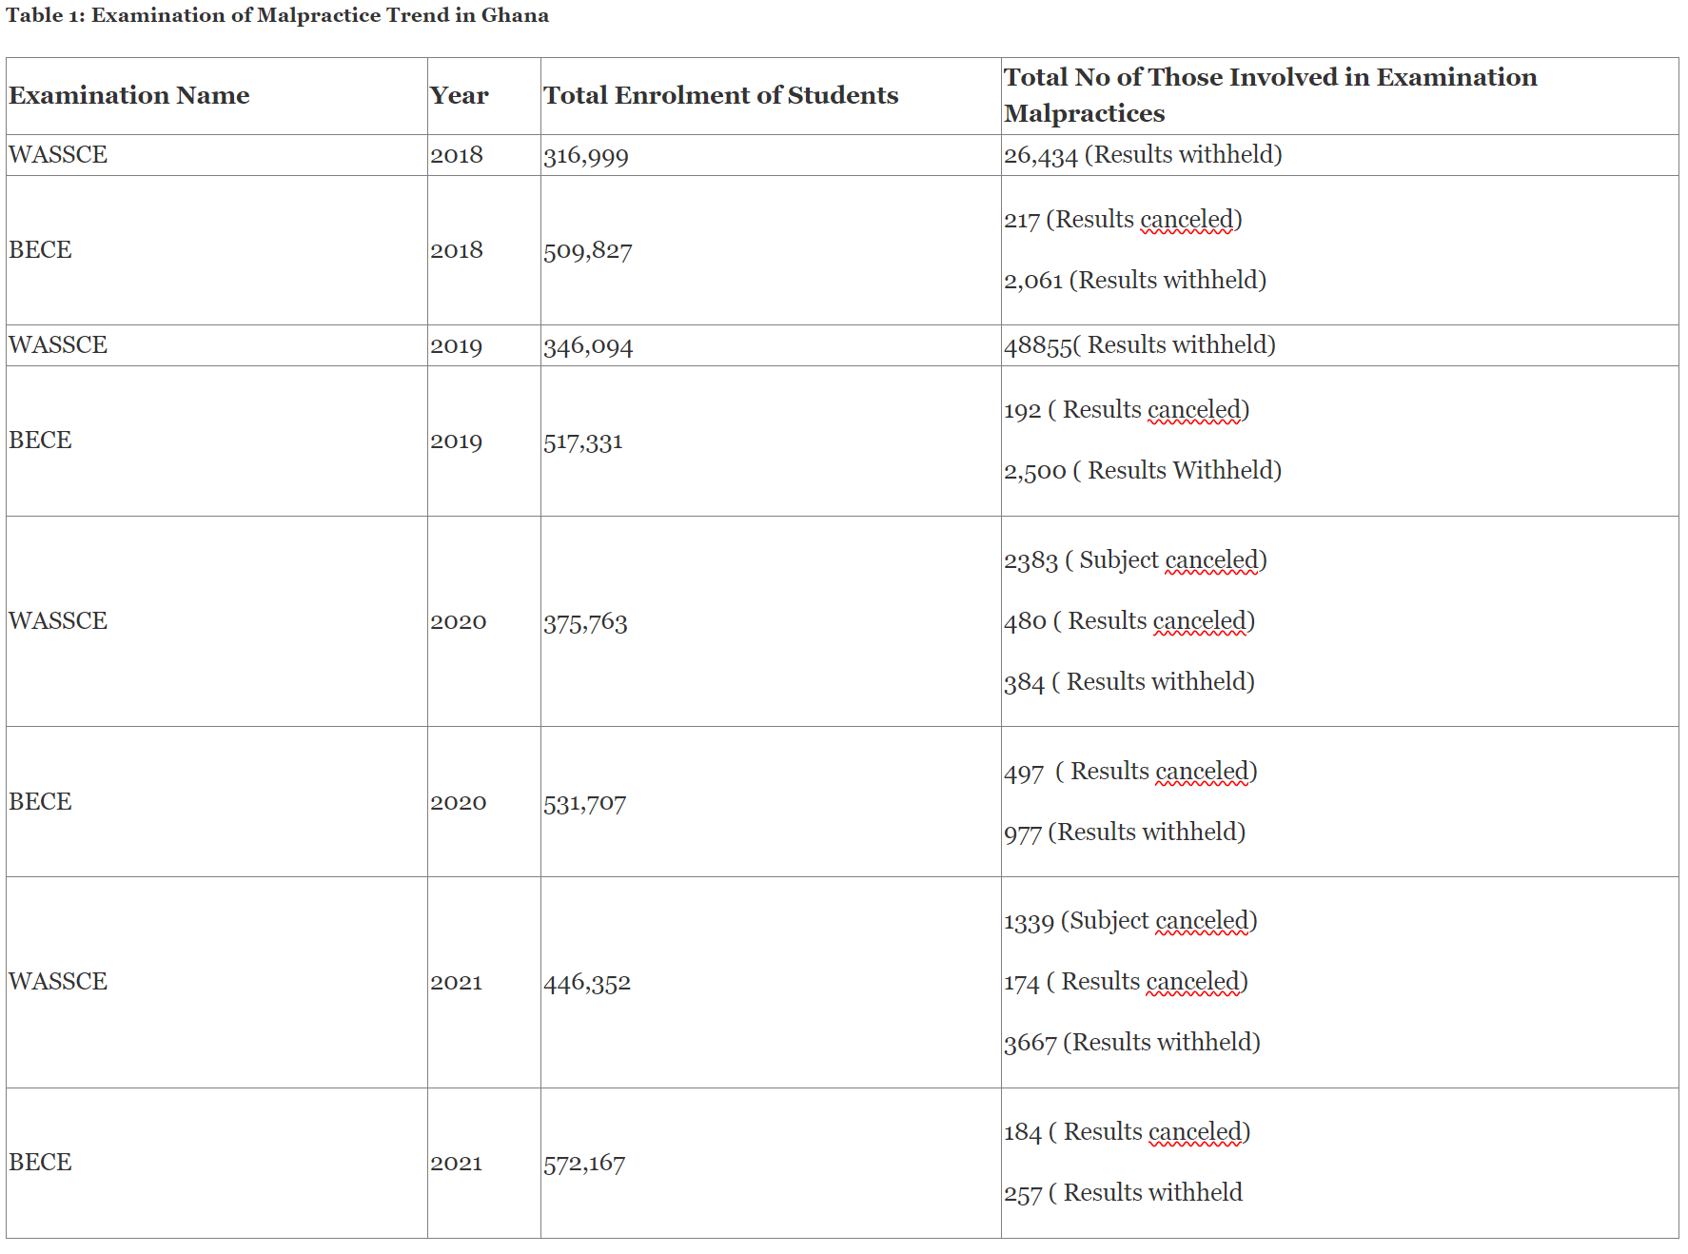Click the '26,434 (Results withheld)' cell text
The height and width of the screenshot is (1254, 1688).
tap(1142, 155)
